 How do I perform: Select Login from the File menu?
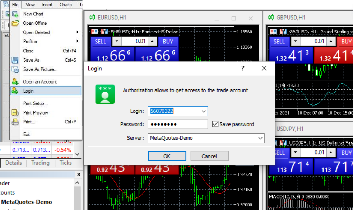(29, 91)
